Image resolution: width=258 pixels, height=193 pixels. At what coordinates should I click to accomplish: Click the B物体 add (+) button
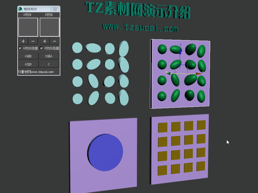45,41
